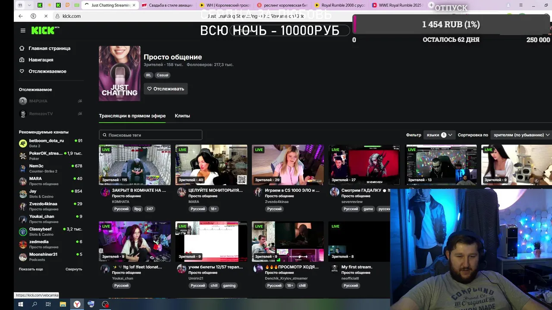Click Просто общение category heading

coord(172,57)
